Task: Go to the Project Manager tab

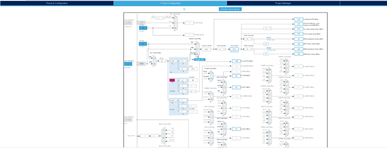Action: pyautogui.click(x=283, y=3)
